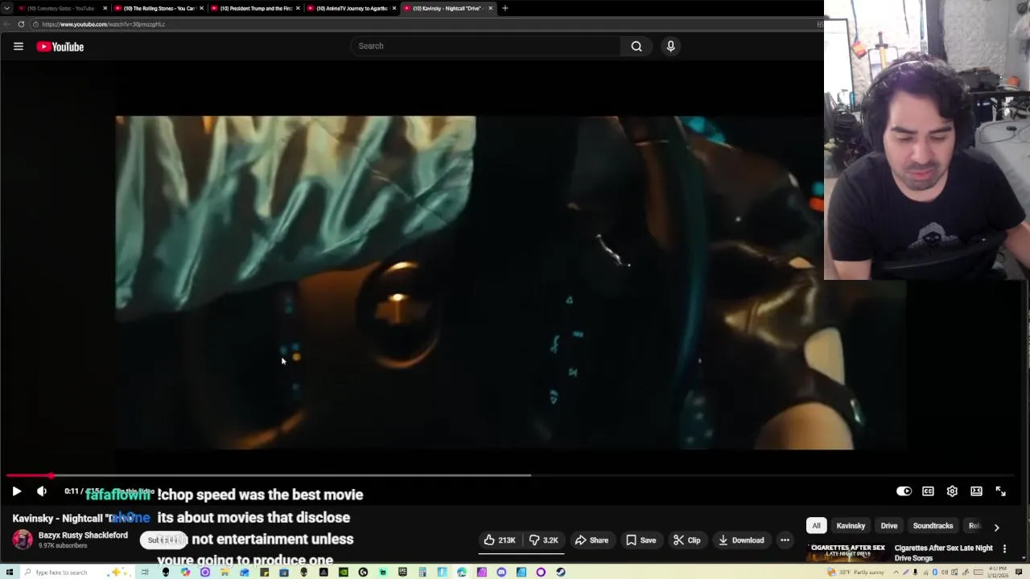Open Bazyx Rusty Shackleford channel avatar
The height and width of the screenshot is (579, 1030).
click(23, 540)
